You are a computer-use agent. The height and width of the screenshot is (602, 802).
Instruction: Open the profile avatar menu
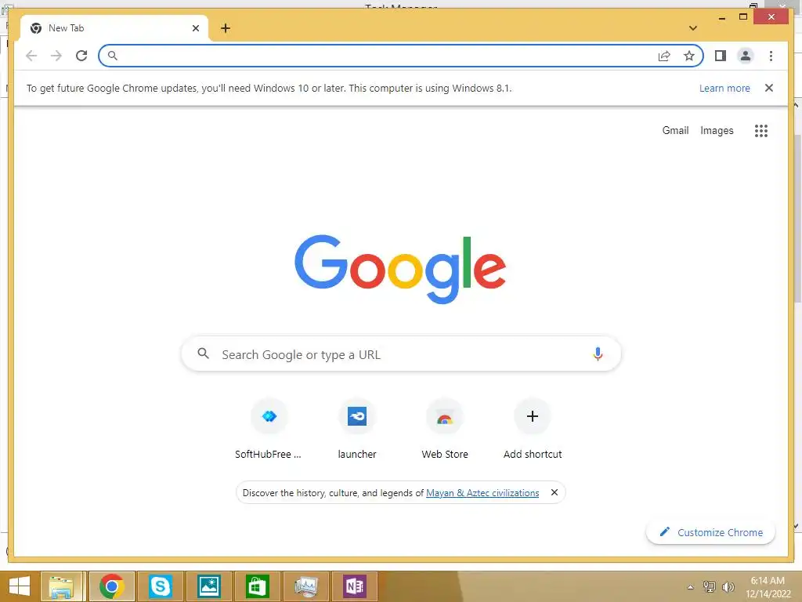746,56
